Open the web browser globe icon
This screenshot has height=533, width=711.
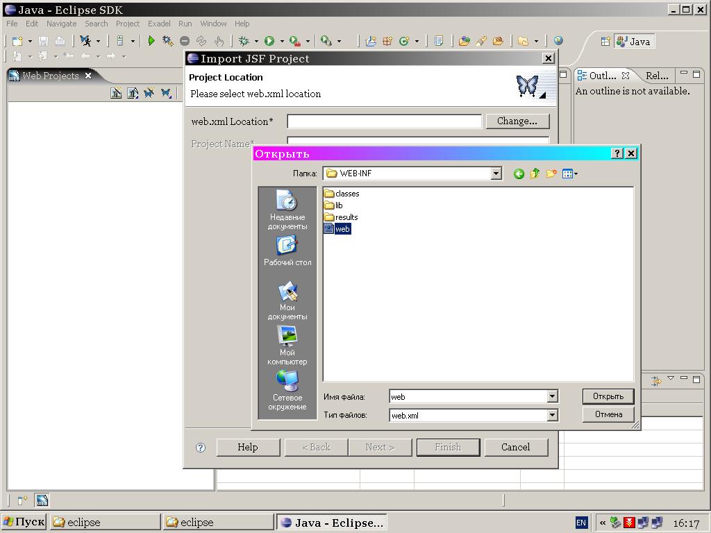coord(559,41)
